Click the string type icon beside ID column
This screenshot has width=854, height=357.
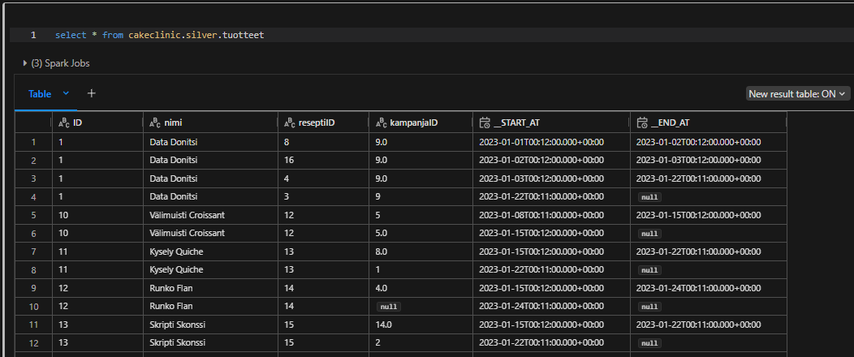64,123
